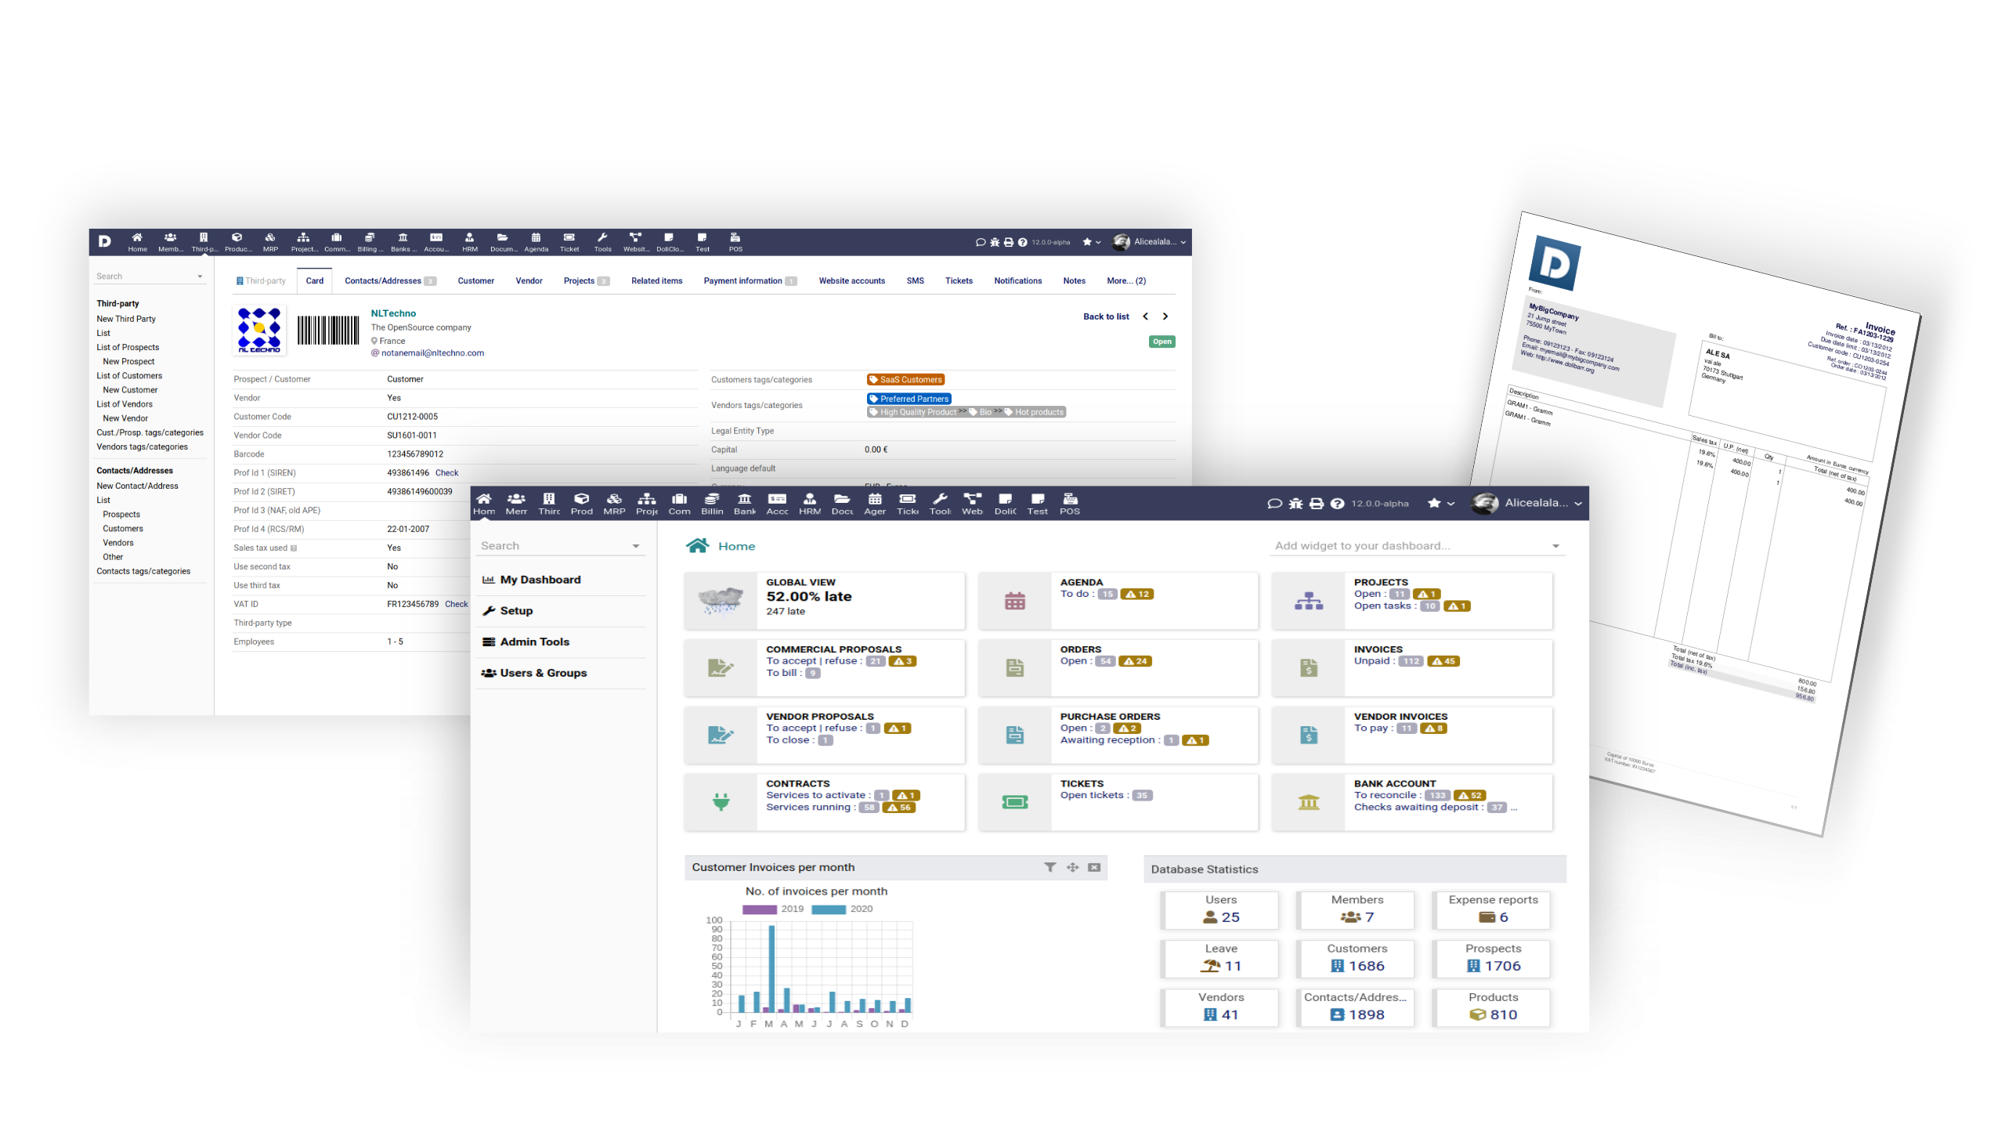Click the MRP module icon in toolbar
The image size is (2005, 1128).
(610, 503)
